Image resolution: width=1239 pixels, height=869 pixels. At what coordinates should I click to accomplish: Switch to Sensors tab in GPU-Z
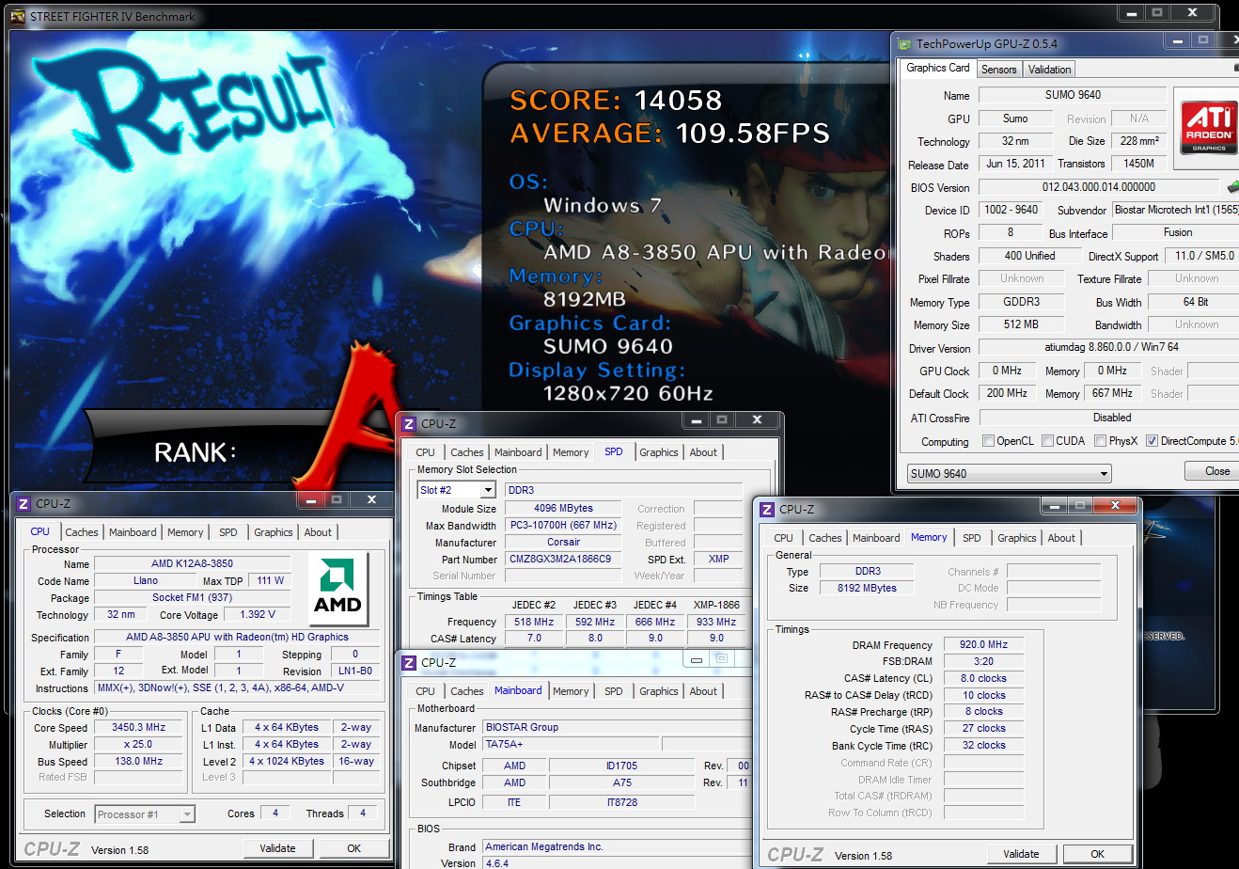[998, 70]
